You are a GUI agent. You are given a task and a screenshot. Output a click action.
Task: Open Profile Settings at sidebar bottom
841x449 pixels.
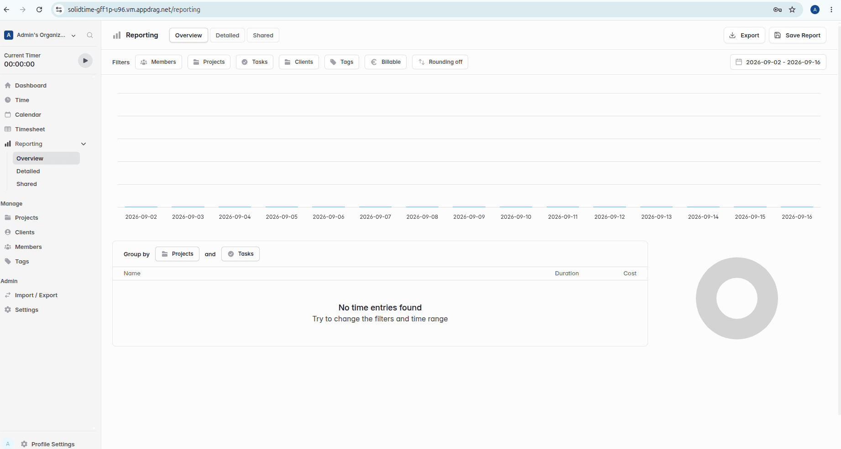point(52,444)
